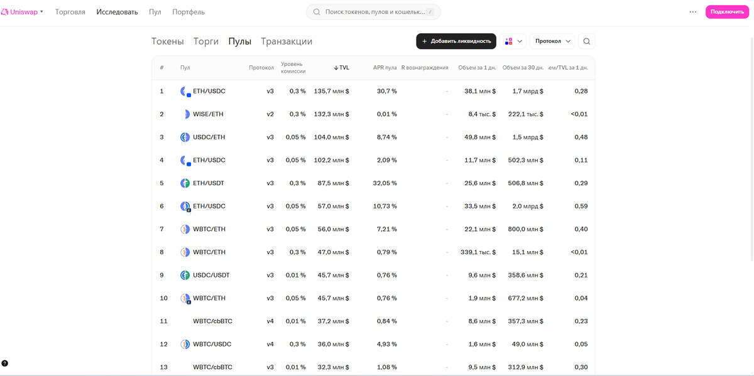754x376 pixels.
Task: Click the 49,8 млн $ daily volume
Action: 480,137
